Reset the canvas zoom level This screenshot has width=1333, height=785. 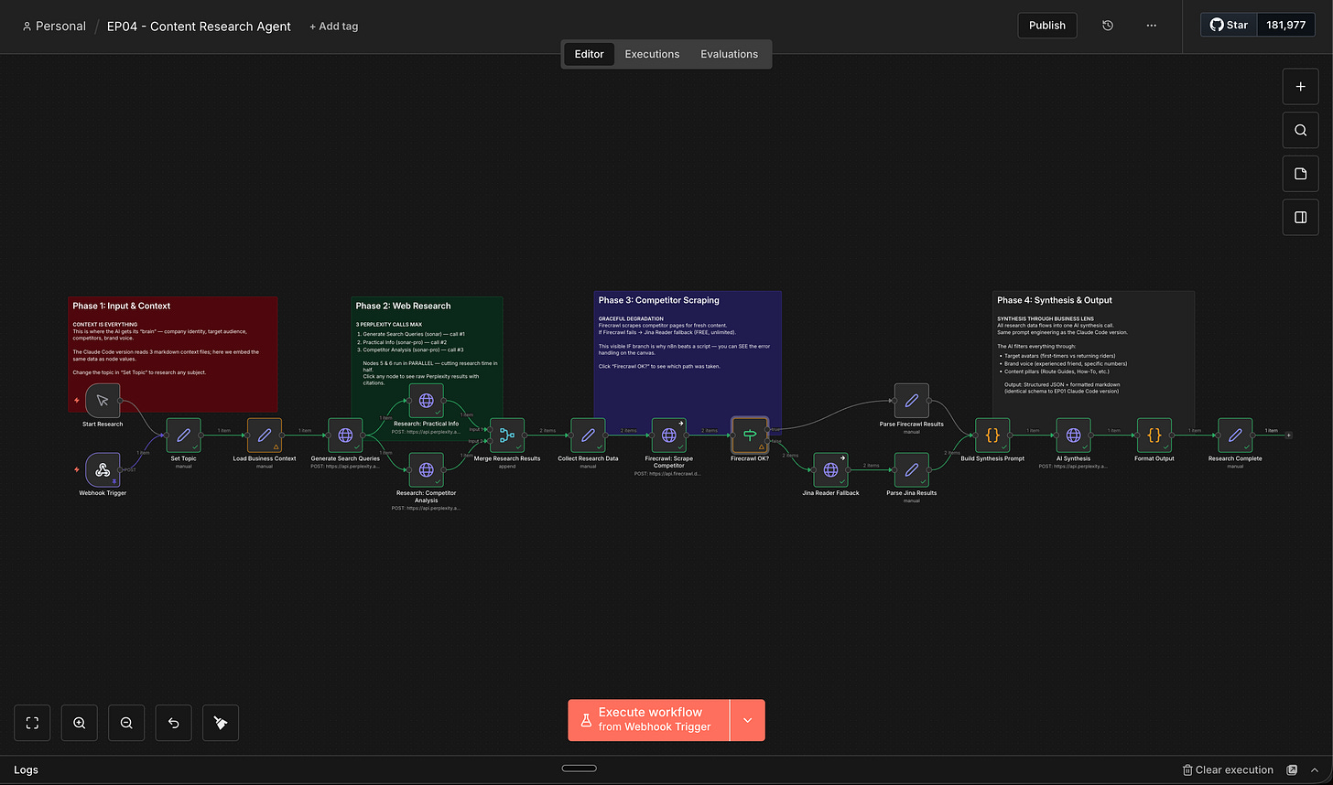tap(174, 723)
